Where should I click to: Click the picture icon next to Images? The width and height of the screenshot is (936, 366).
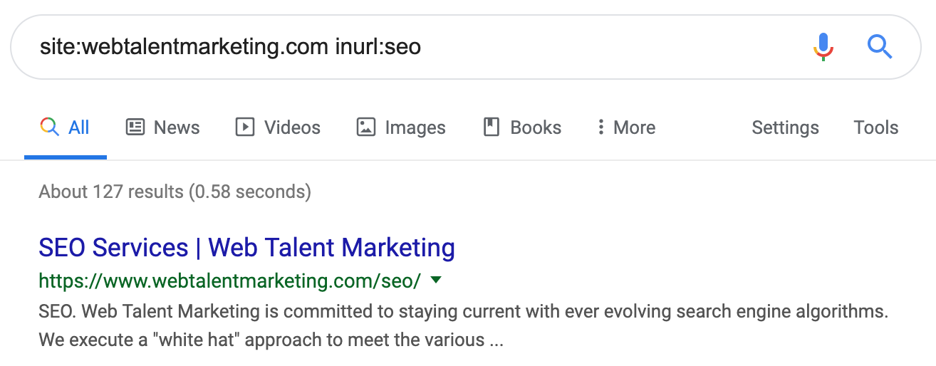[x=366, y=127]
